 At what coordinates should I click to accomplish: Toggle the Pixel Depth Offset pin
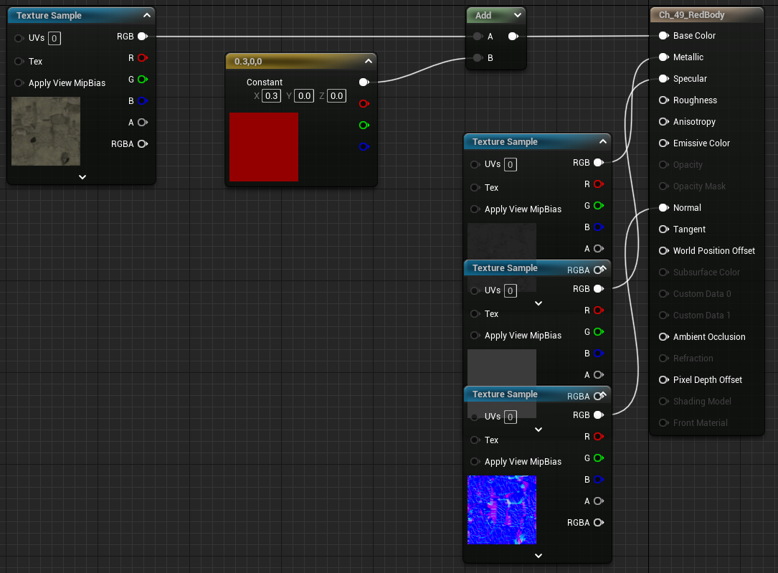click(x=663, y=380)
